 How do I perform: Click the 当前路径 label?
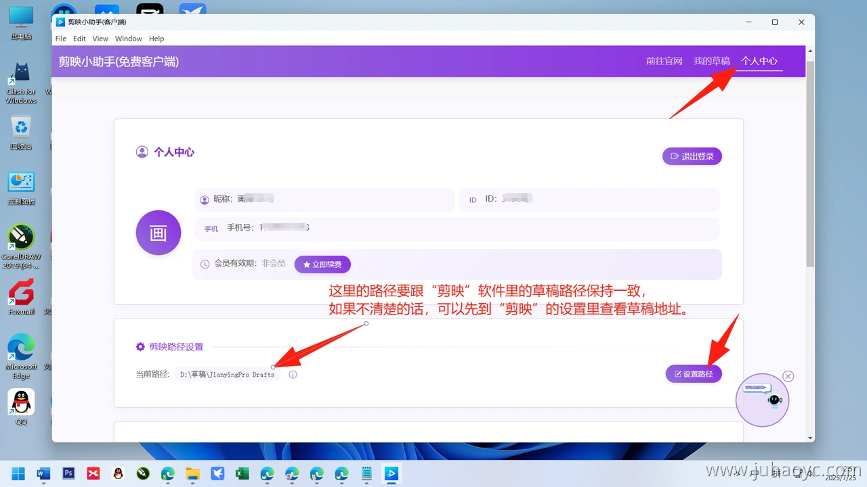[x=152, y=375]
